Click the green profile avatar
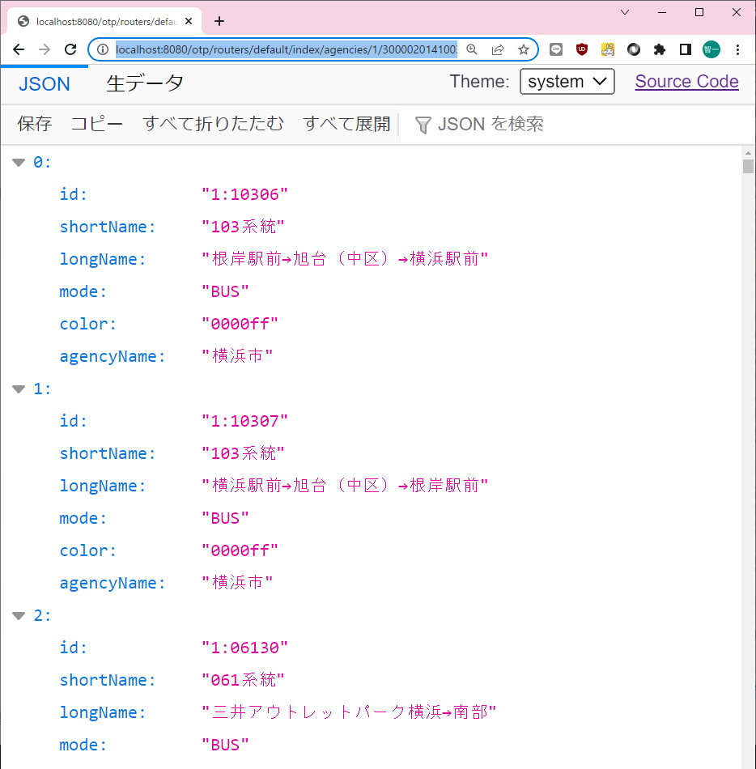This screenshot has width=756, height=769. pos(711,49)
